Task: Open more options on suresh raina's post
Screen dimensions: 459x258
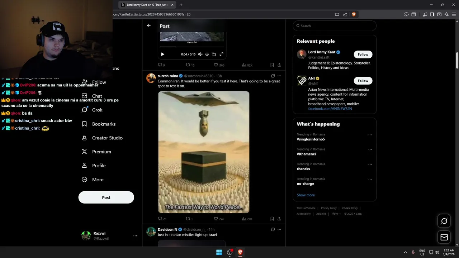Action: (x=279, y=76)
